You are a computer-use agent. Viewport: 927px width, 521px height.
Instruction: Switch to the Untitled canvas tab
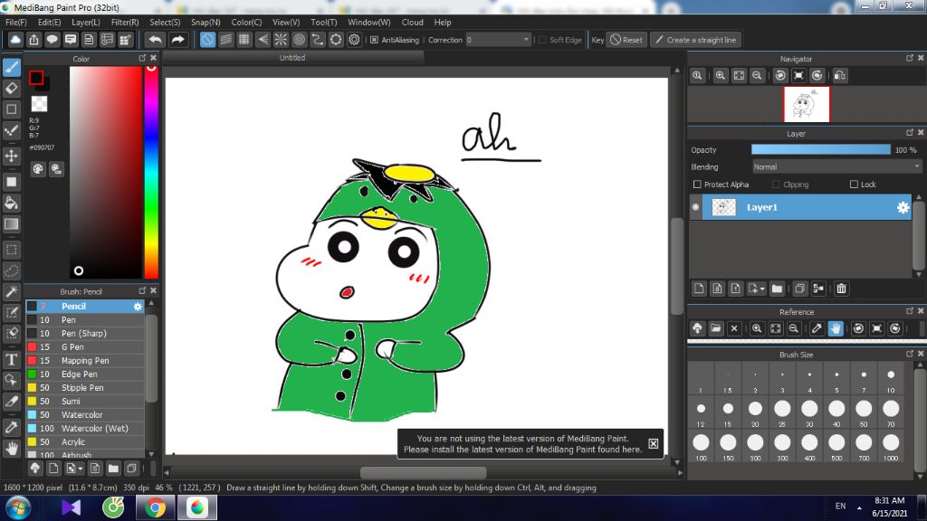292,57
